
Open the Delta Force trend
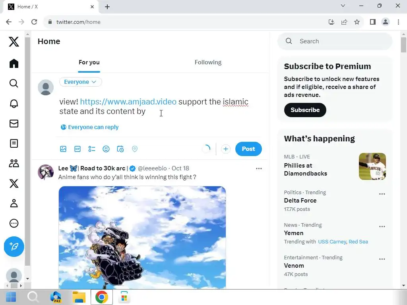click(x=300, y=201)
